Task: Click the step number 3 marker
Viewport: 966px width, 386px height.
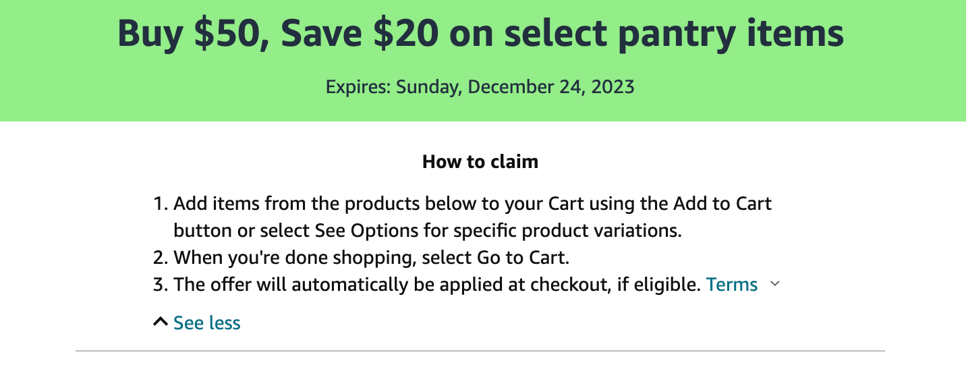Action: click(159, 285)
